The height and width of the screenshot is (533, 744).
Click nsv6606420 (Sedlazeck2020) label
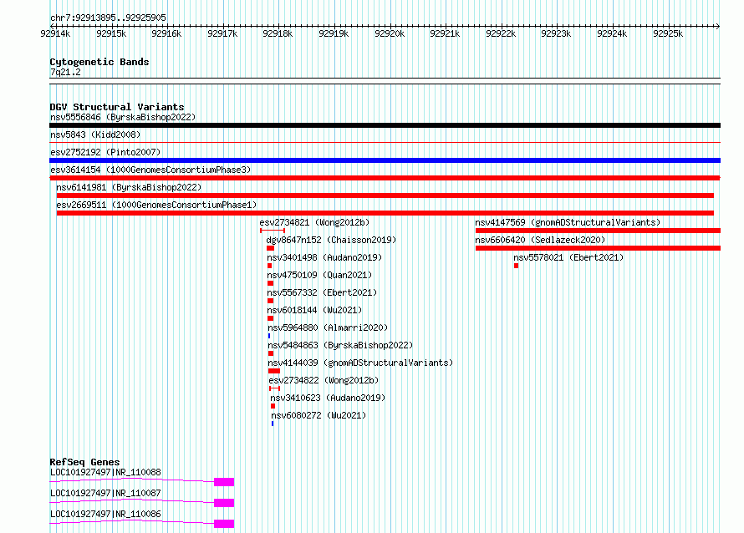pyautogui.click(x=540, y=240)
